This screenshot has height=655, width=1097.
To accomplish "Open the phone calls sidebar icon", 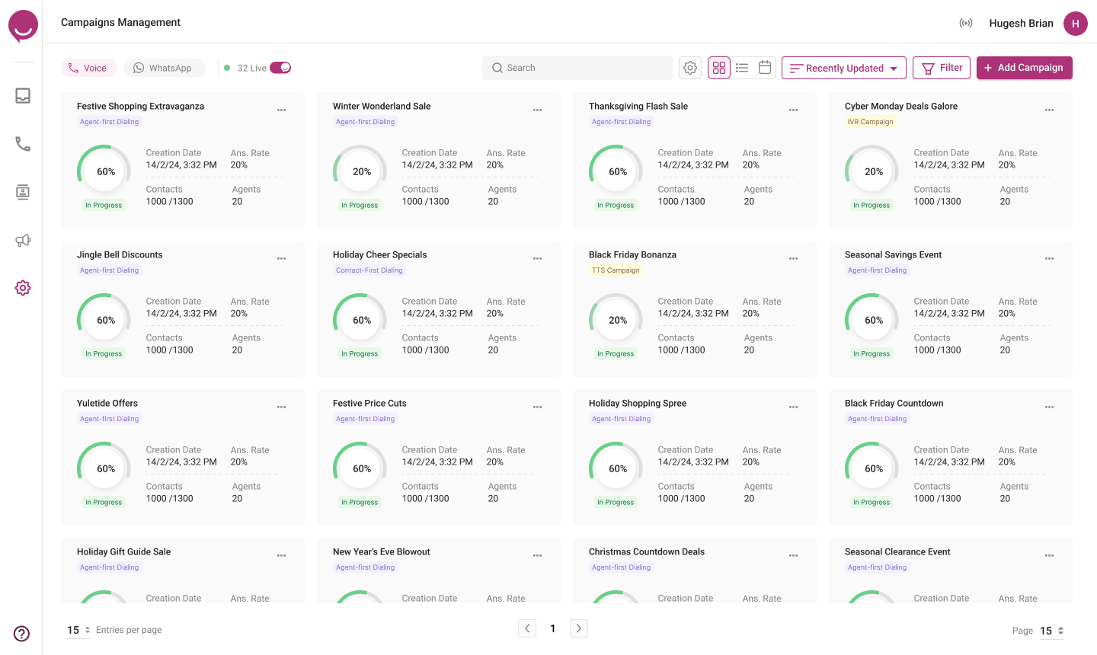I will (x=23, y=144).
